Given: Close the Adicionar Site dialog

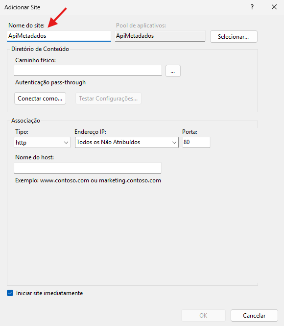Looking at the screenshot, I should click(x=274, y=7).
